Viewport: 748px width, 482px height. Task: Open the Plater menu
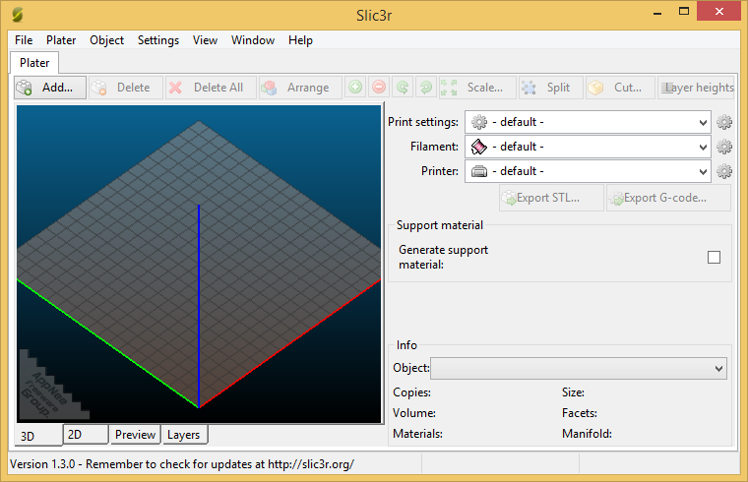(61, 40)
